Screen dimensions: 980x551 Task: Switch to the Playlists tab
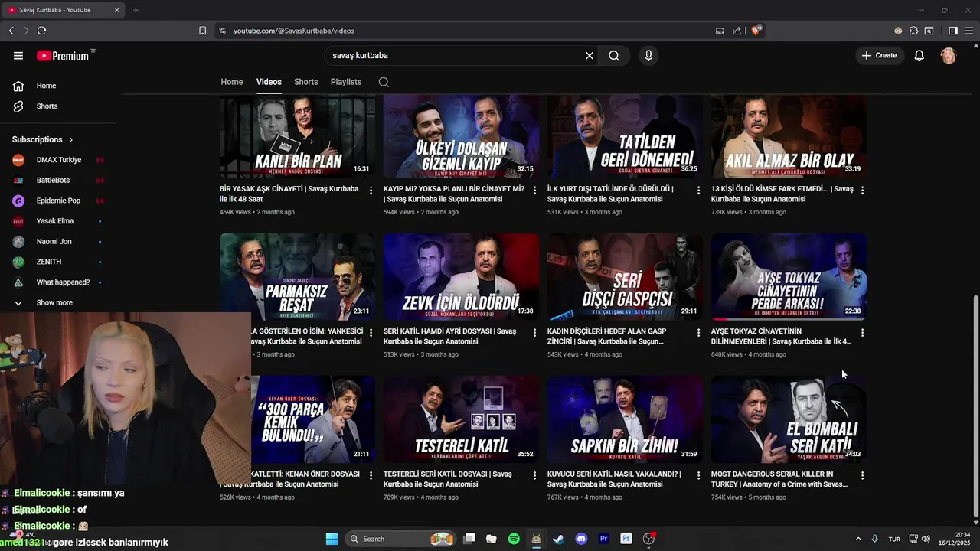tap(346, 82)
